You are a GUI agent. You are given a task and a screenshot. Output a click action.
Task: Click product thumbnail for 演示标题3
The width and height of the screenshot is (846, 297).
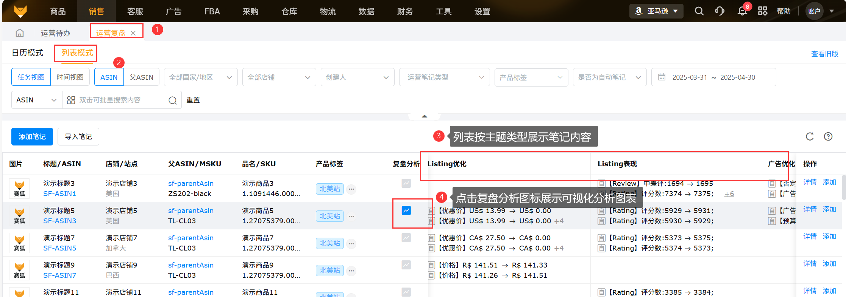(19, 189)
